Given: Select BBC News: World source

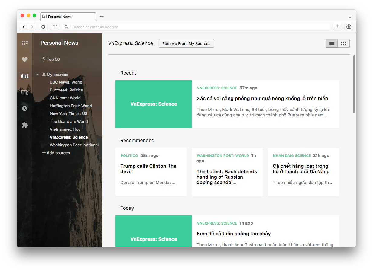Looking at the screenshot, I should click(x=66, y=82).
